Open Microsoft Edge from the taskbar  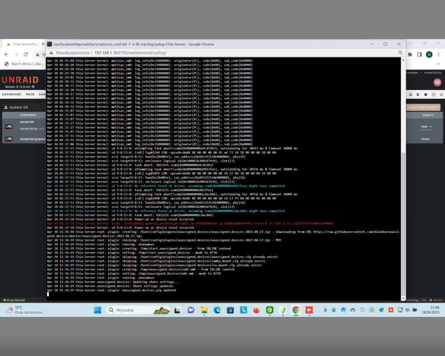(218, 310)
